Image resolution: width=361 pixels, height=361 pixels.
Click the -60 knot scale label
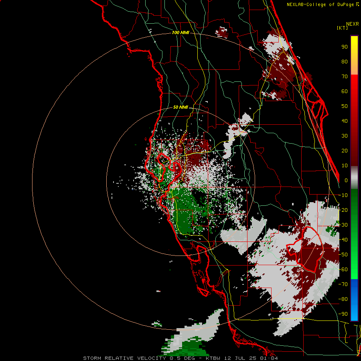tap(343, 270)
